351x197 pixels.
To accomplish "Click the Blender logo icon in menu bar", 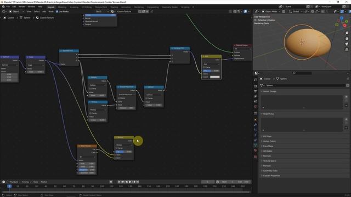I will click(x=3, y=7).
